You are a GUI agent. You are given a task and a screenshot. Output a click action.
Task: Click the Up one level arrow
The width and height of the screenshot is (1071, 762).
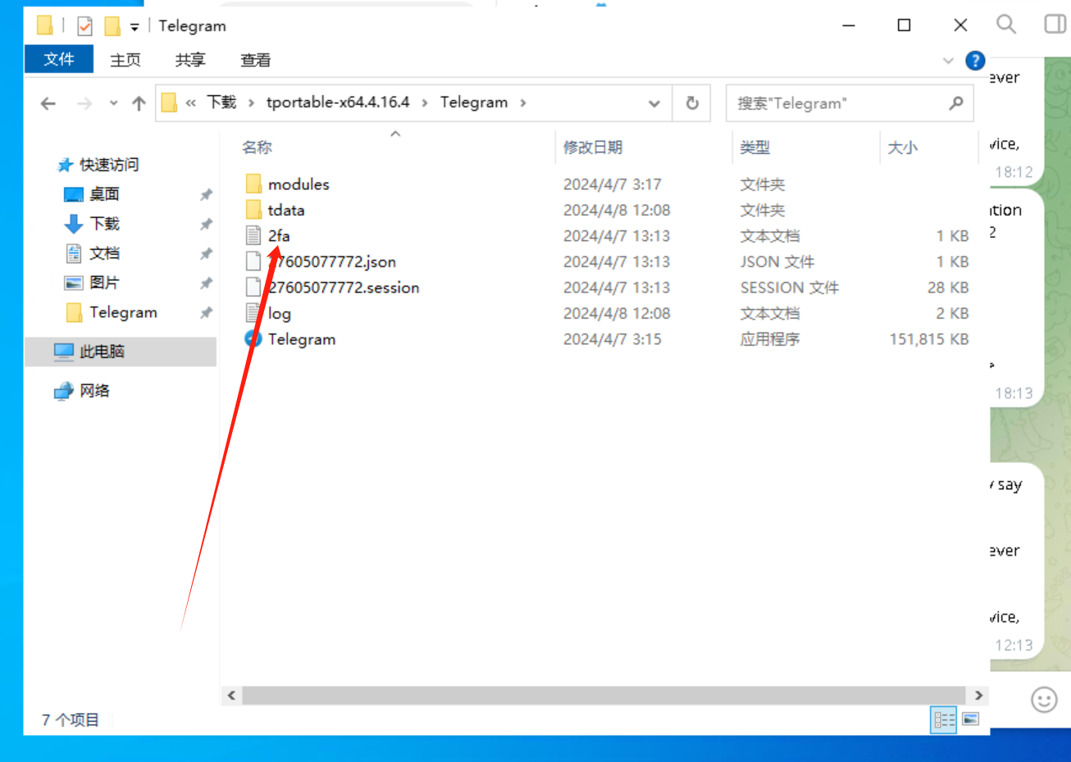[x=139, y=103]
